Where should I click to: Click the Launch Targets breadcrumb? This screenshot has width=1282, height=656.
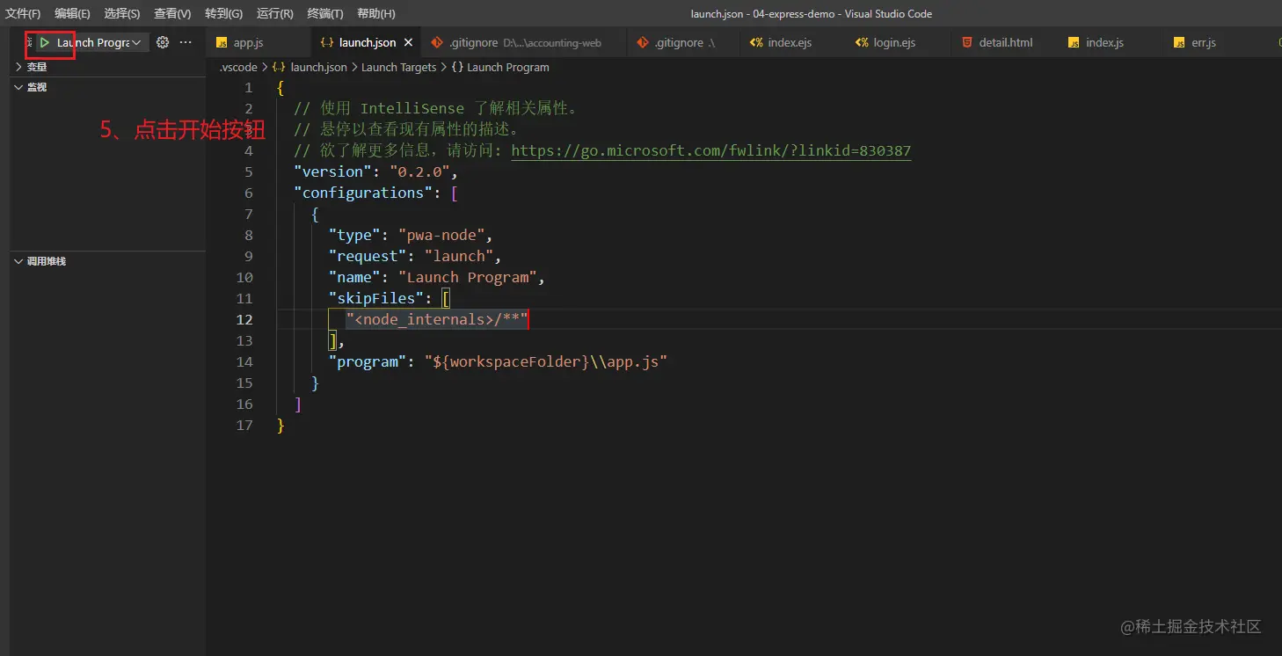coord(399,67)
